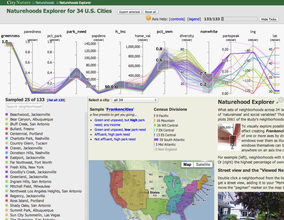Switch the map to Satellite view
This screenshot has height=220, width=284.
(203, 165)
